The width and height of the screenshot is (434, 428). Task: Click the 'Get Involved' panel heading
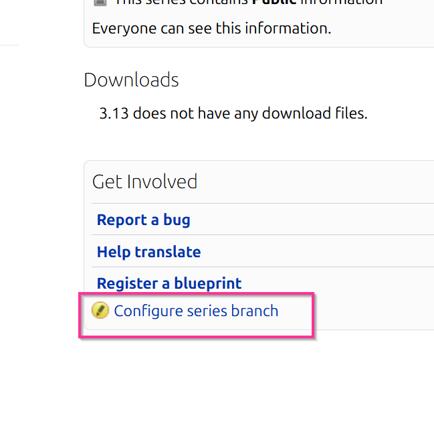click(x=144, y=182)
